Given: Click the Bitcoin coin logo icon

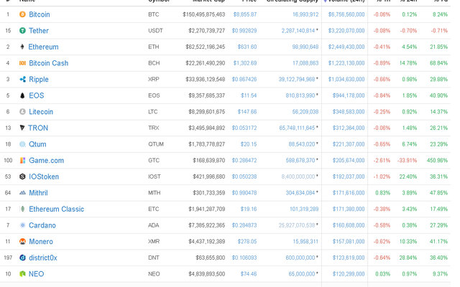Looking at the screenshot, I should [22, 14].
